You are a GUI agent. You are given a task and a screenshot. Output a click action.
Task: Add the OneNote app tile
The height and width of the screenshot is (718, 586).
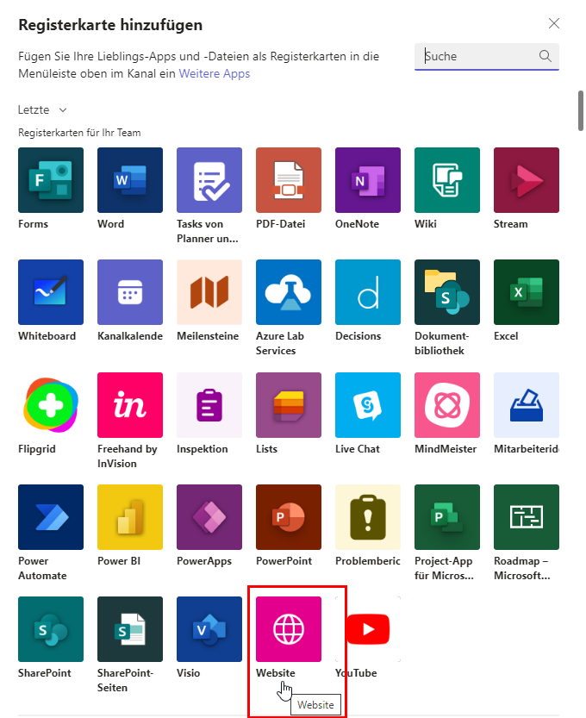(x=368, y=180)
